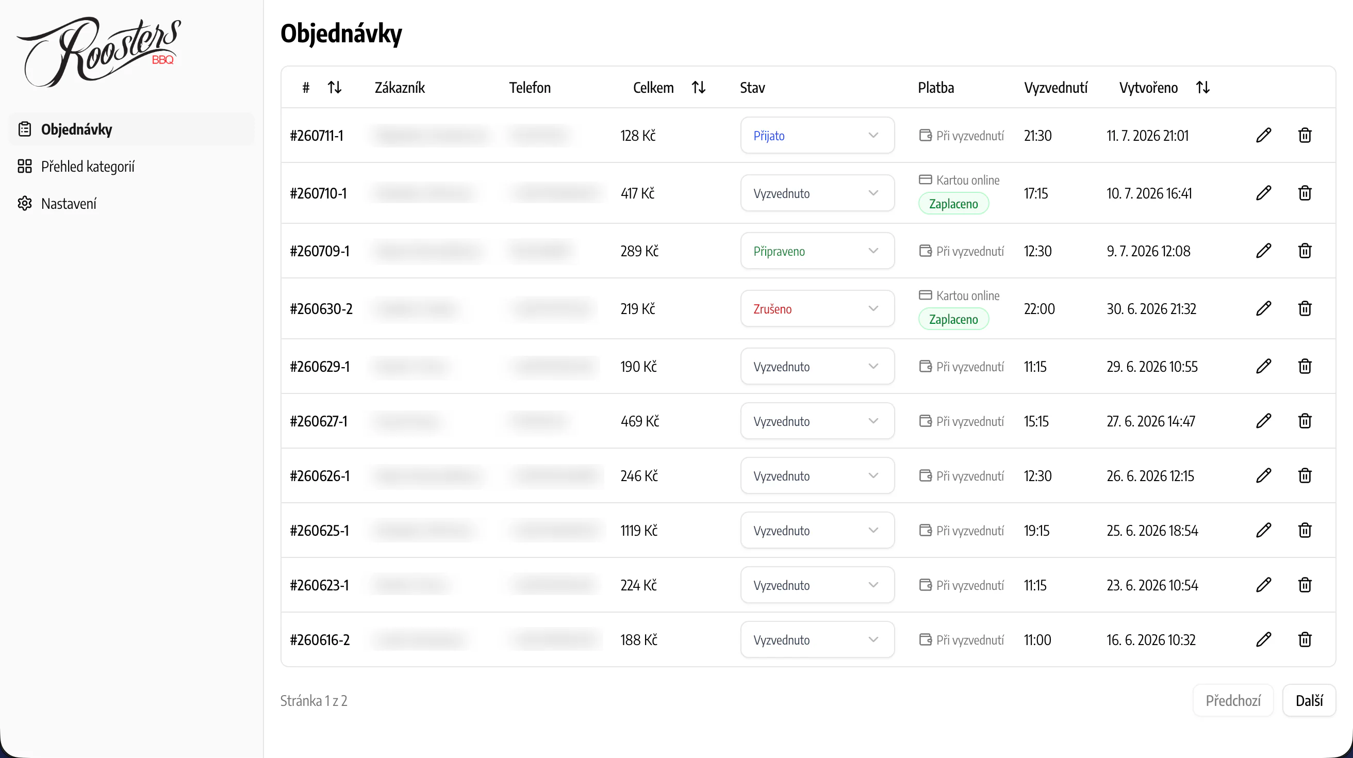Delete order #260630-2 with trash icon
This screenshot has width=1353, height=758.
click(x=1305, y=308)
